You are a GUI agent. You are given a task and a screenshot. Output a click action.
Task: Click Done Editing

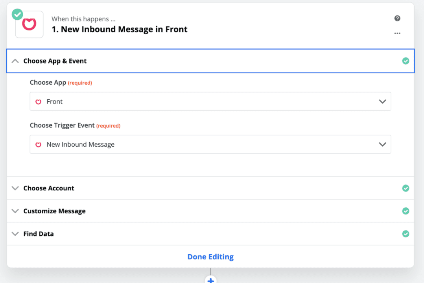[210, 257]
